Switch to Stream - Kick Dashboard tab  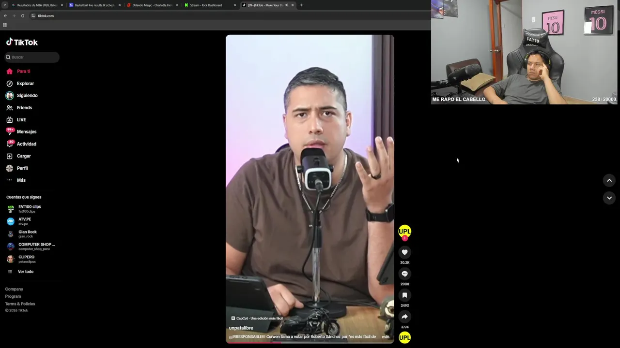click(210, 5)
